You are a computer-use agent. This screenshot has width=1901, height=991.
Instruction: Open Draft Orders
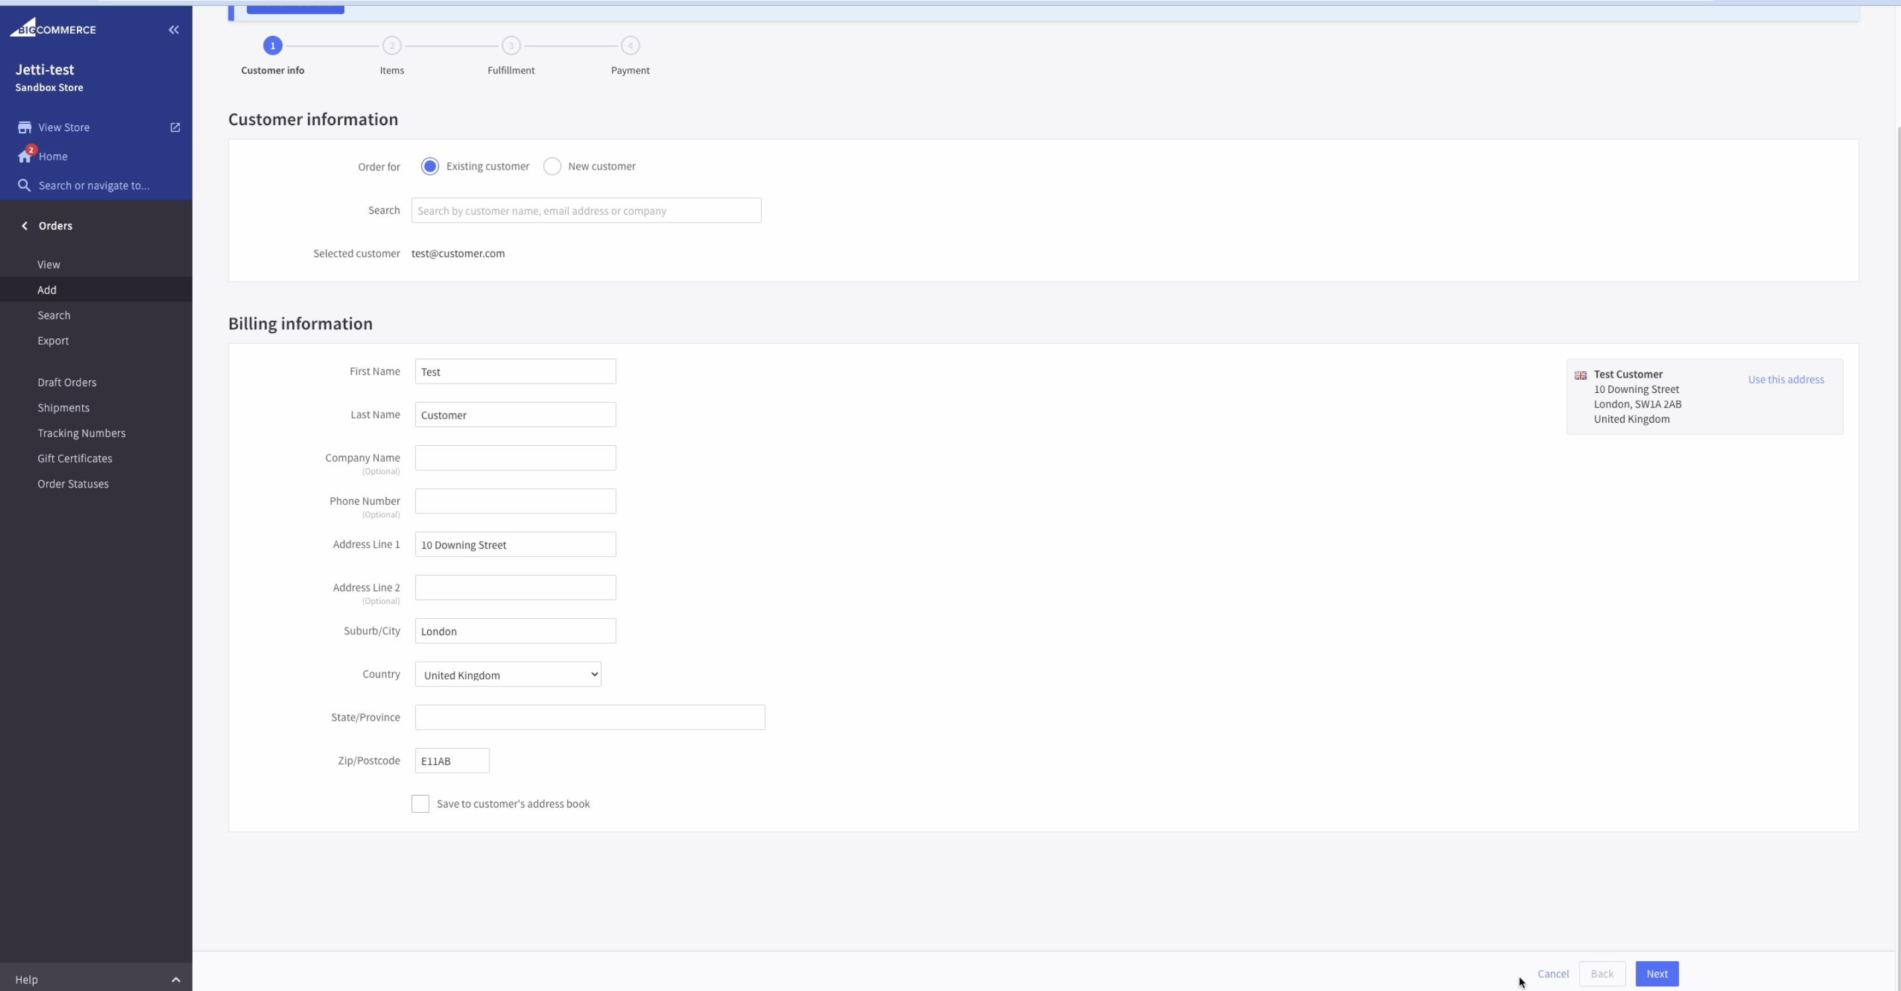[67, 382]
